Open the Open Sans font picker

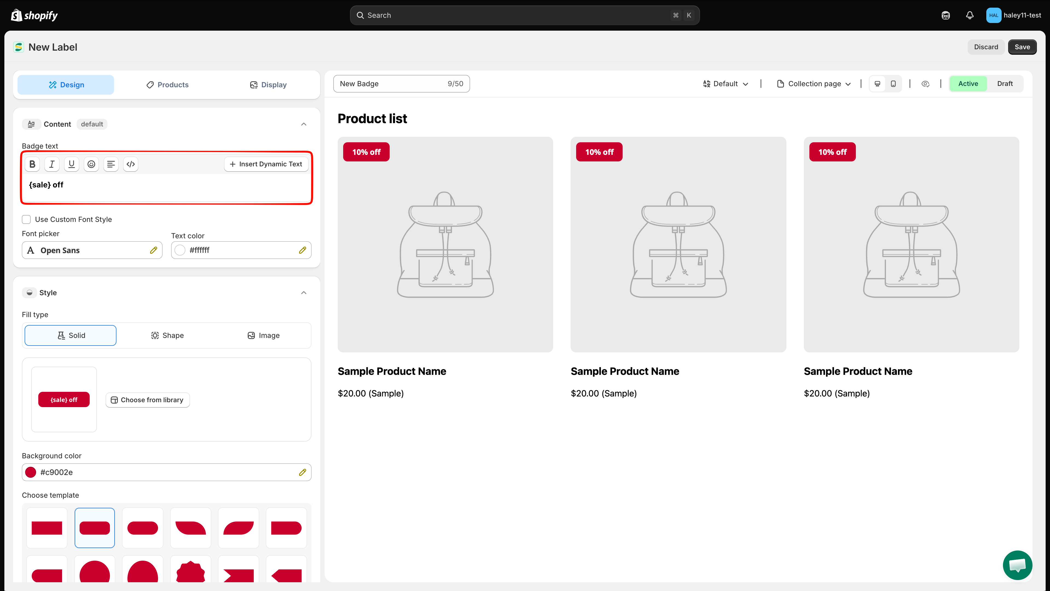(x=92, y=250)
